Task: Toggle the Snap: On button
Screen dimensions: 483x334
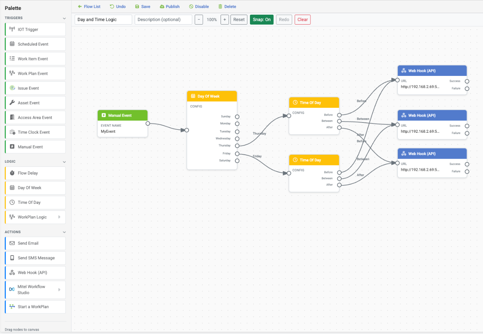Action: point(262,19)
